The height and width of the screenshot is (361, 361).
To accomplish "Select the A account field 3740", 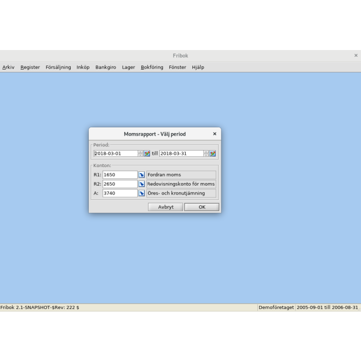I will tap(120, 193).
